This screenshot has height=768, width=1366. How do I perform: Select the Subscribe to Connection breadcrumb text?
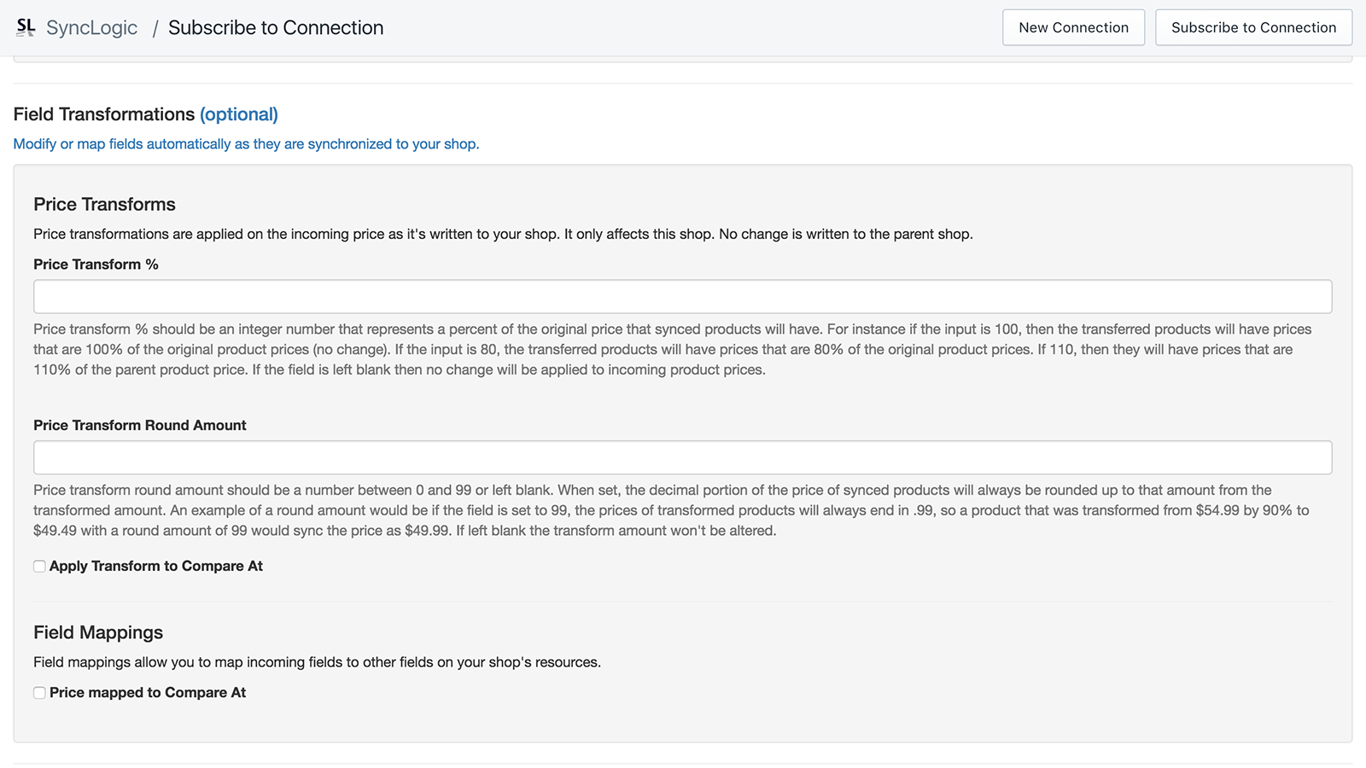coord(275,27)
